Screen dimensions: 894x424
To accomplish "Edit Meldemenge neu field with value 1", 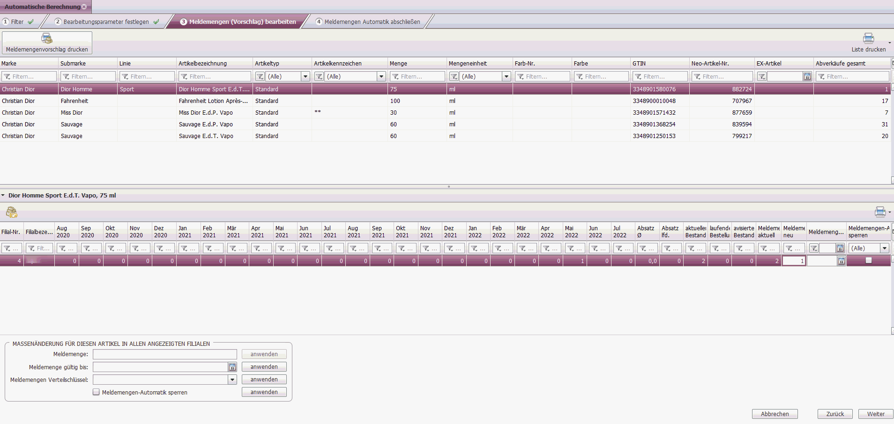I will [x=794, y=261].
